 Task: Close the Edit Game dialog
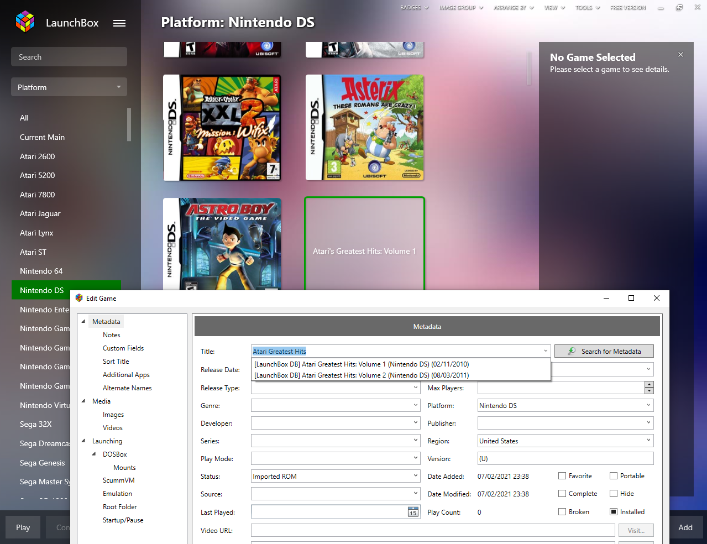657,298
